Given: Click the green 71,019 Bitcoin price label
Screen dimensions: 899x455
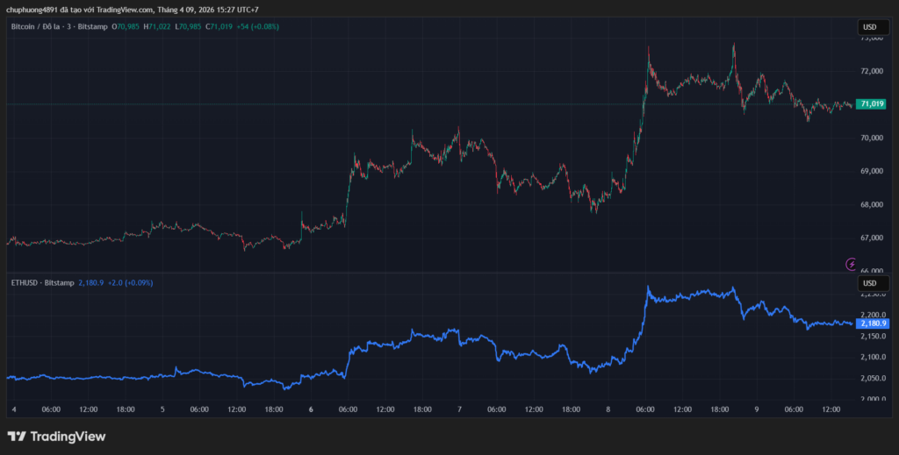Looking at the screenshot, I should [872, 104].
